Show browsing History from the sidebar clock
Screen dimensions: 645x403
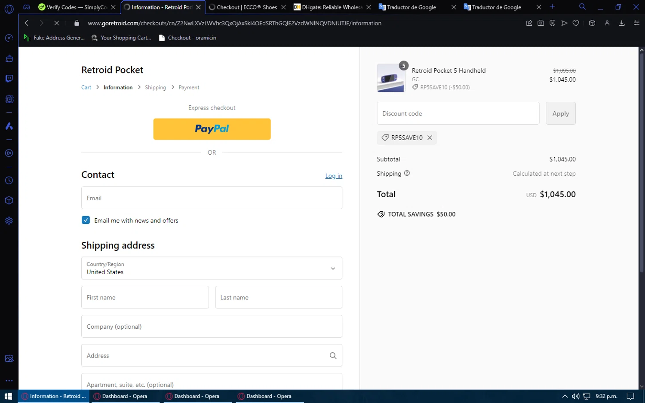(x=9, y=181)
